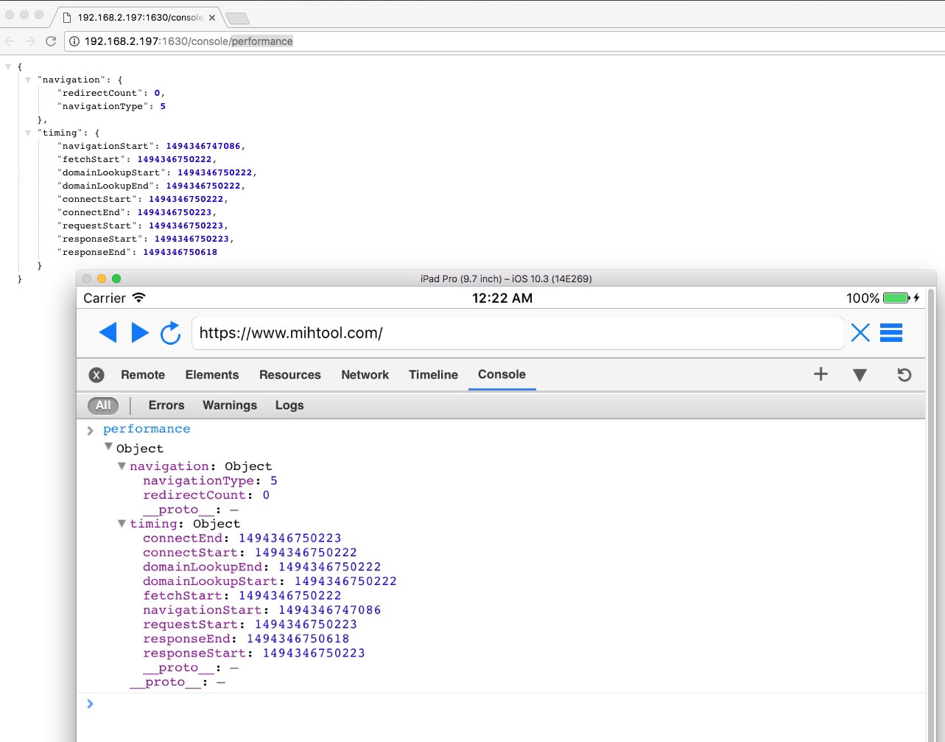Close devtools panel with round X icon
This screenshot has height=742, width=945.
pyautogui.click(x=96, y=375)
